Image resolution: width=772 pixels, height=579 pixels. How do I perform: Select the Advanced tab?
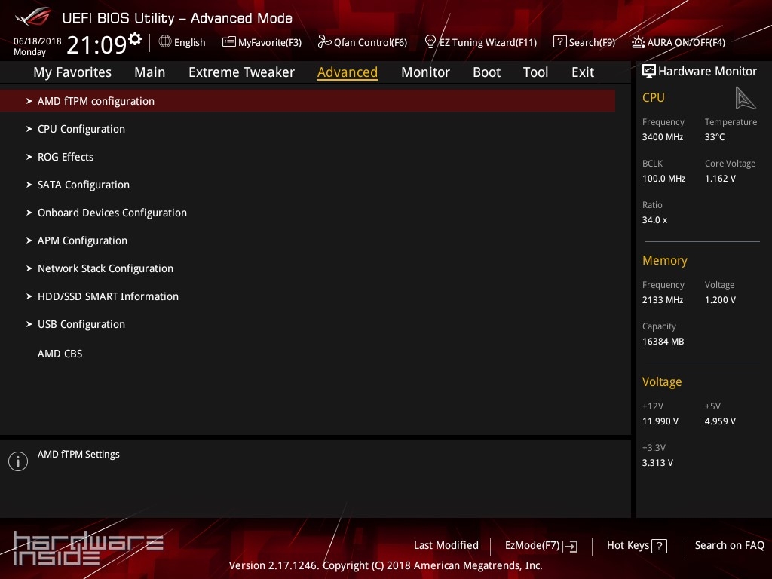(348, 72)
